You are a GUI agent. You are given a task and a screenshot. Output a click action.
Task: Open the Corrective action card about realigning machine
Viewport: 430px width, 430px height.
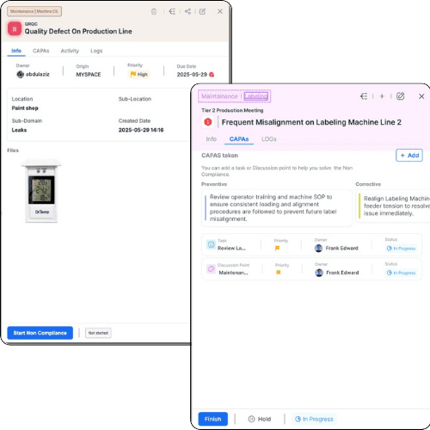tap(393, 206)
